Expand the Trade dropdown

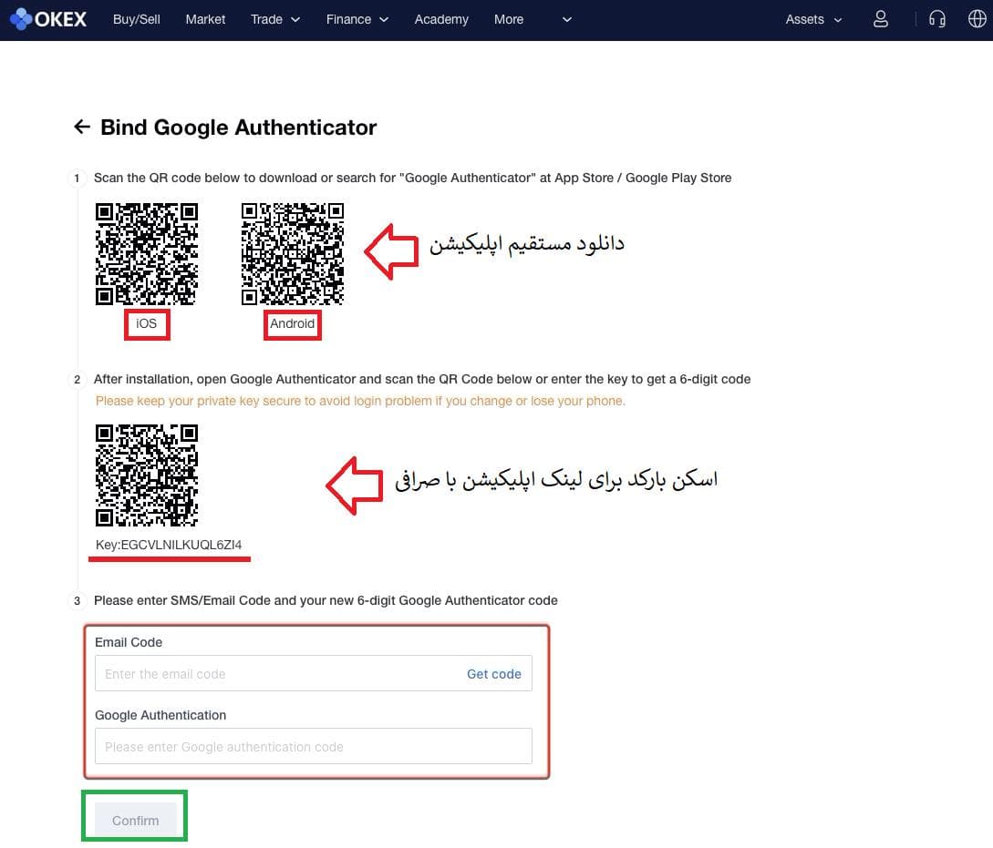(x=274, y=20)
